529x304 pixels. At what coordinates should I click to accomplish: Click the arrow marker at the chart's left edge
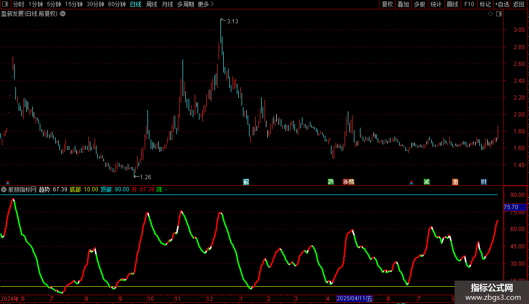coord(7,182)
